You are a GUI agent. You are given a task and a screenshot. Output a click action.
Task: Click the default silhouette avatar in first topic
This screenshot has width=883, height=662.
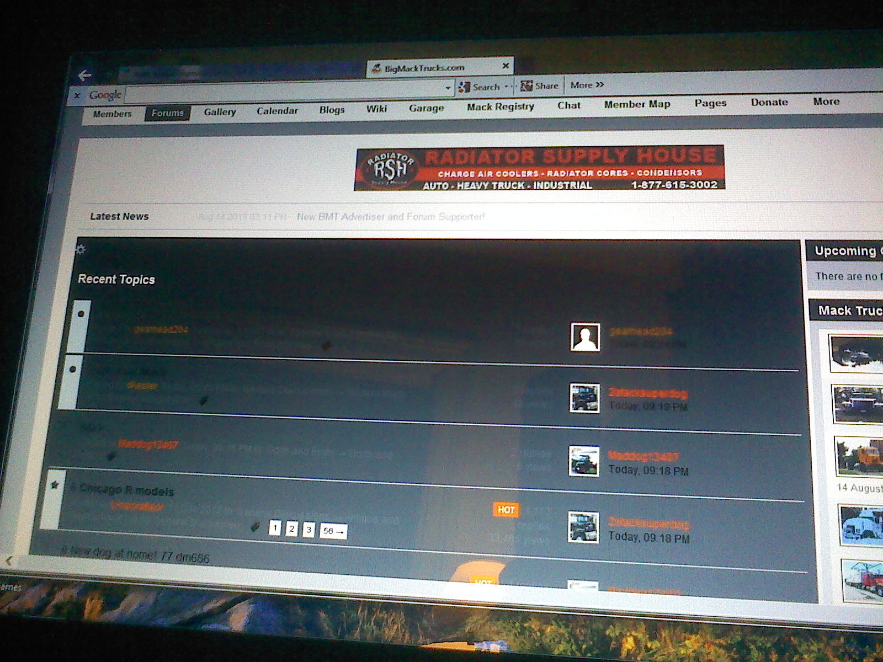point(585,337)
